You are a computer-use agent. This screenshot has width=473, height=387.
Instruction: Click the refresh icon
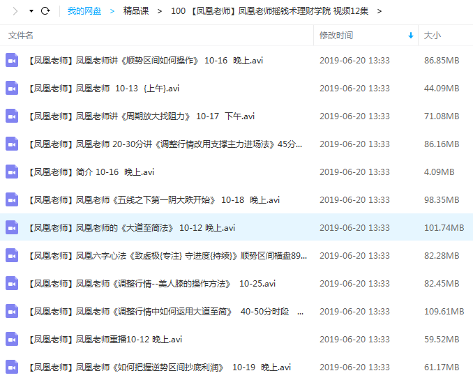tap(46, 11)
